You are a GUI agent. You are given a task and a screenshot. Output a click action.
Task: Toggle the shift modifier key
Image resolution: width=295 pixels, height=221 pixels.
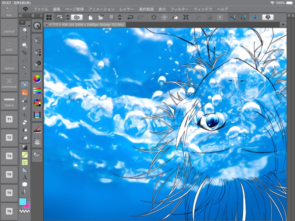[x=9, y=46]
